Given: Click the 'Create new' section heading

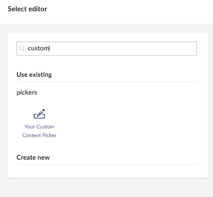Looking at the screenshot, I should click(x=33, y=158).
